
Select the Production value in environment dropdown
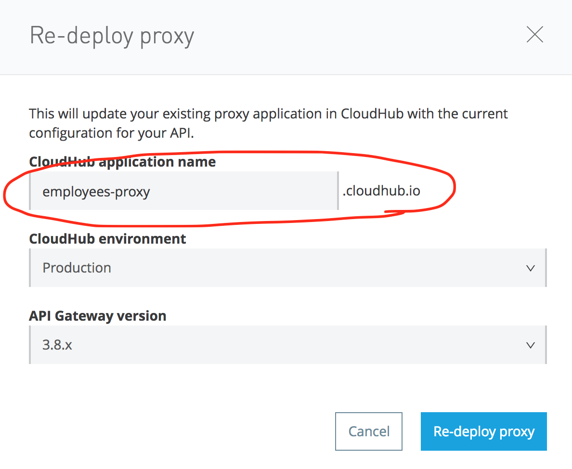[77, 268]
